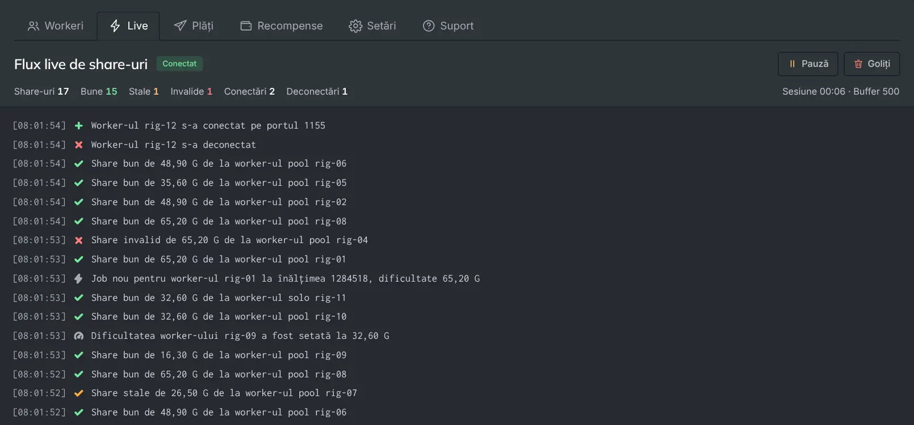Click the green check on the 16,30 G share
Viewport: 914px width, 425px height.
pyautogui.click(x=79, y=355)
